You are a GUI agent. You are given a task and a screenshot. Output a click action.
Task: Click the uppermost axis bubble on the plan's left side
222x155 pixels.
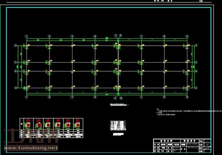15,46
